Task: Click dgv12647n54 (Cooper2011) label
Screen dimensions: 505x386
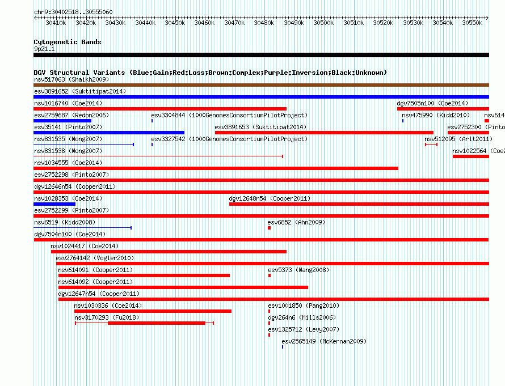Action: point(99,294)
